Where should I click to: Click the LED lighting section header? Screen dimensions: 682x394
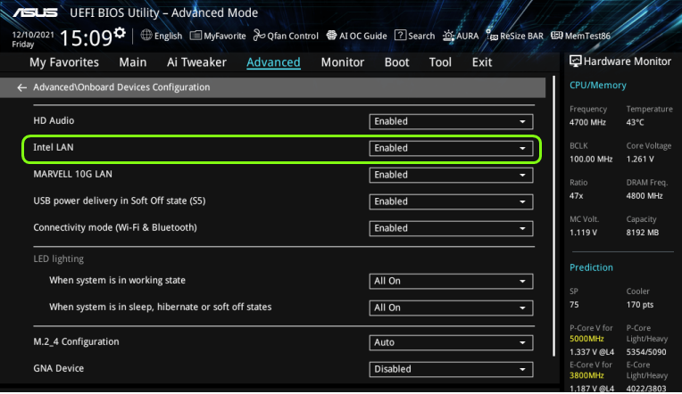coord(58,259)
